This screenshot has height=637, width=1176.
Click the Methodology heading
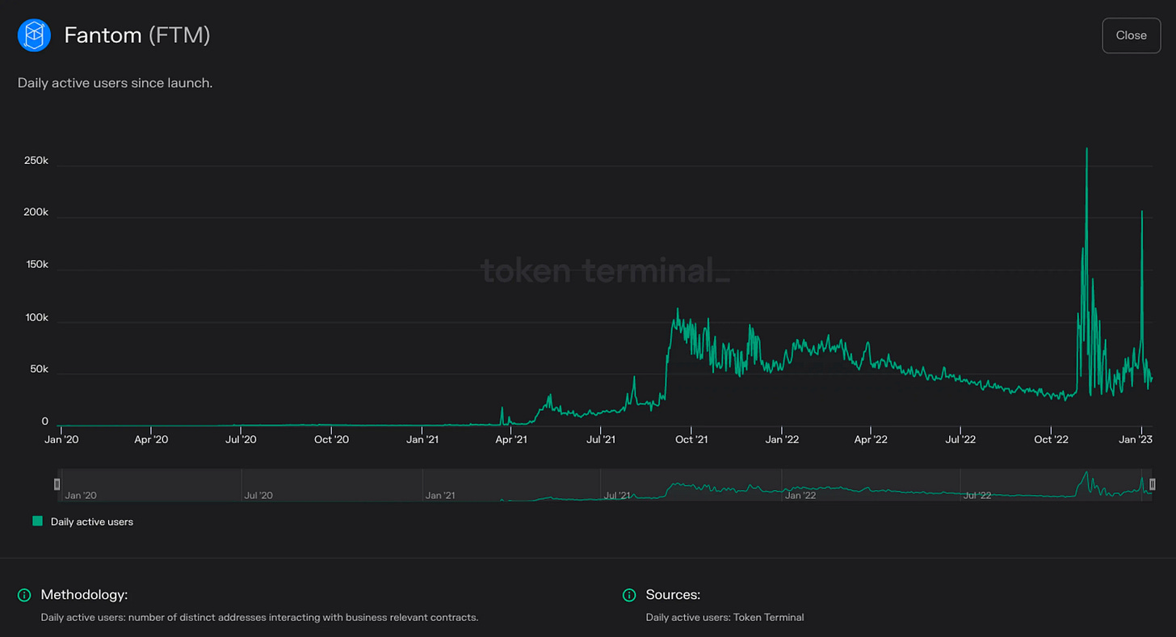(x=84, y=595)
